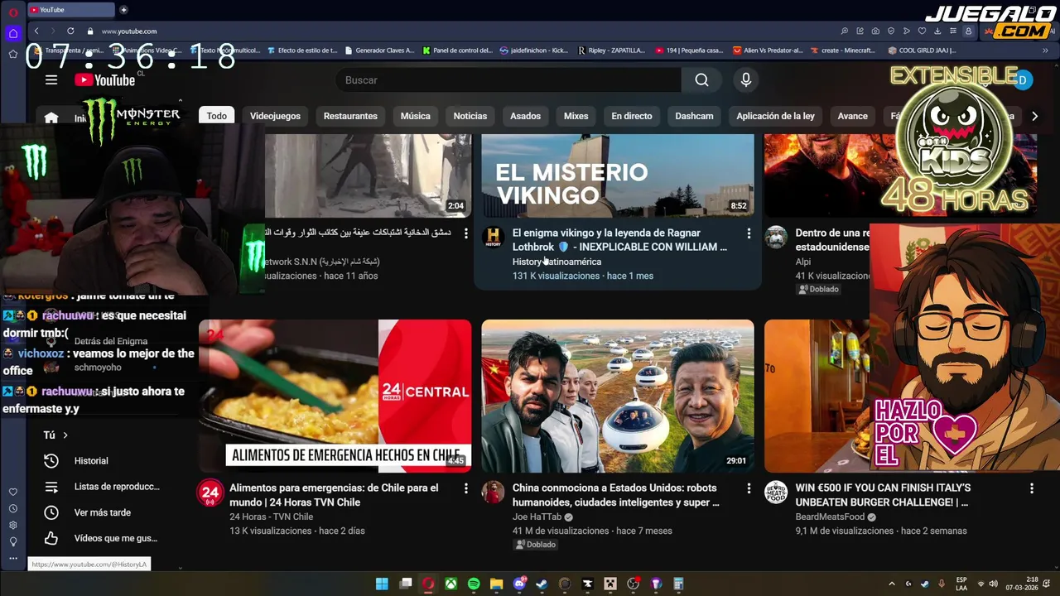Start voice search with the microphone

click(x=746, y=79)
